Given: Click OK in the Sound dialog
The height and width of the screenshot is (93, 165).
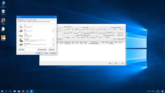Looking at the screenshot, I should tap(39, 53).
